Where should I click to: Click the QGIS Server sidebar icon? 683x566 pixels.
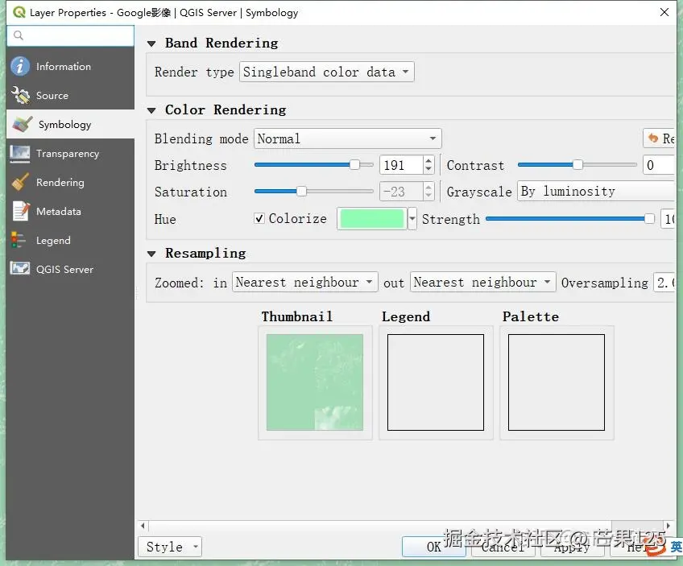click(20, 269)
